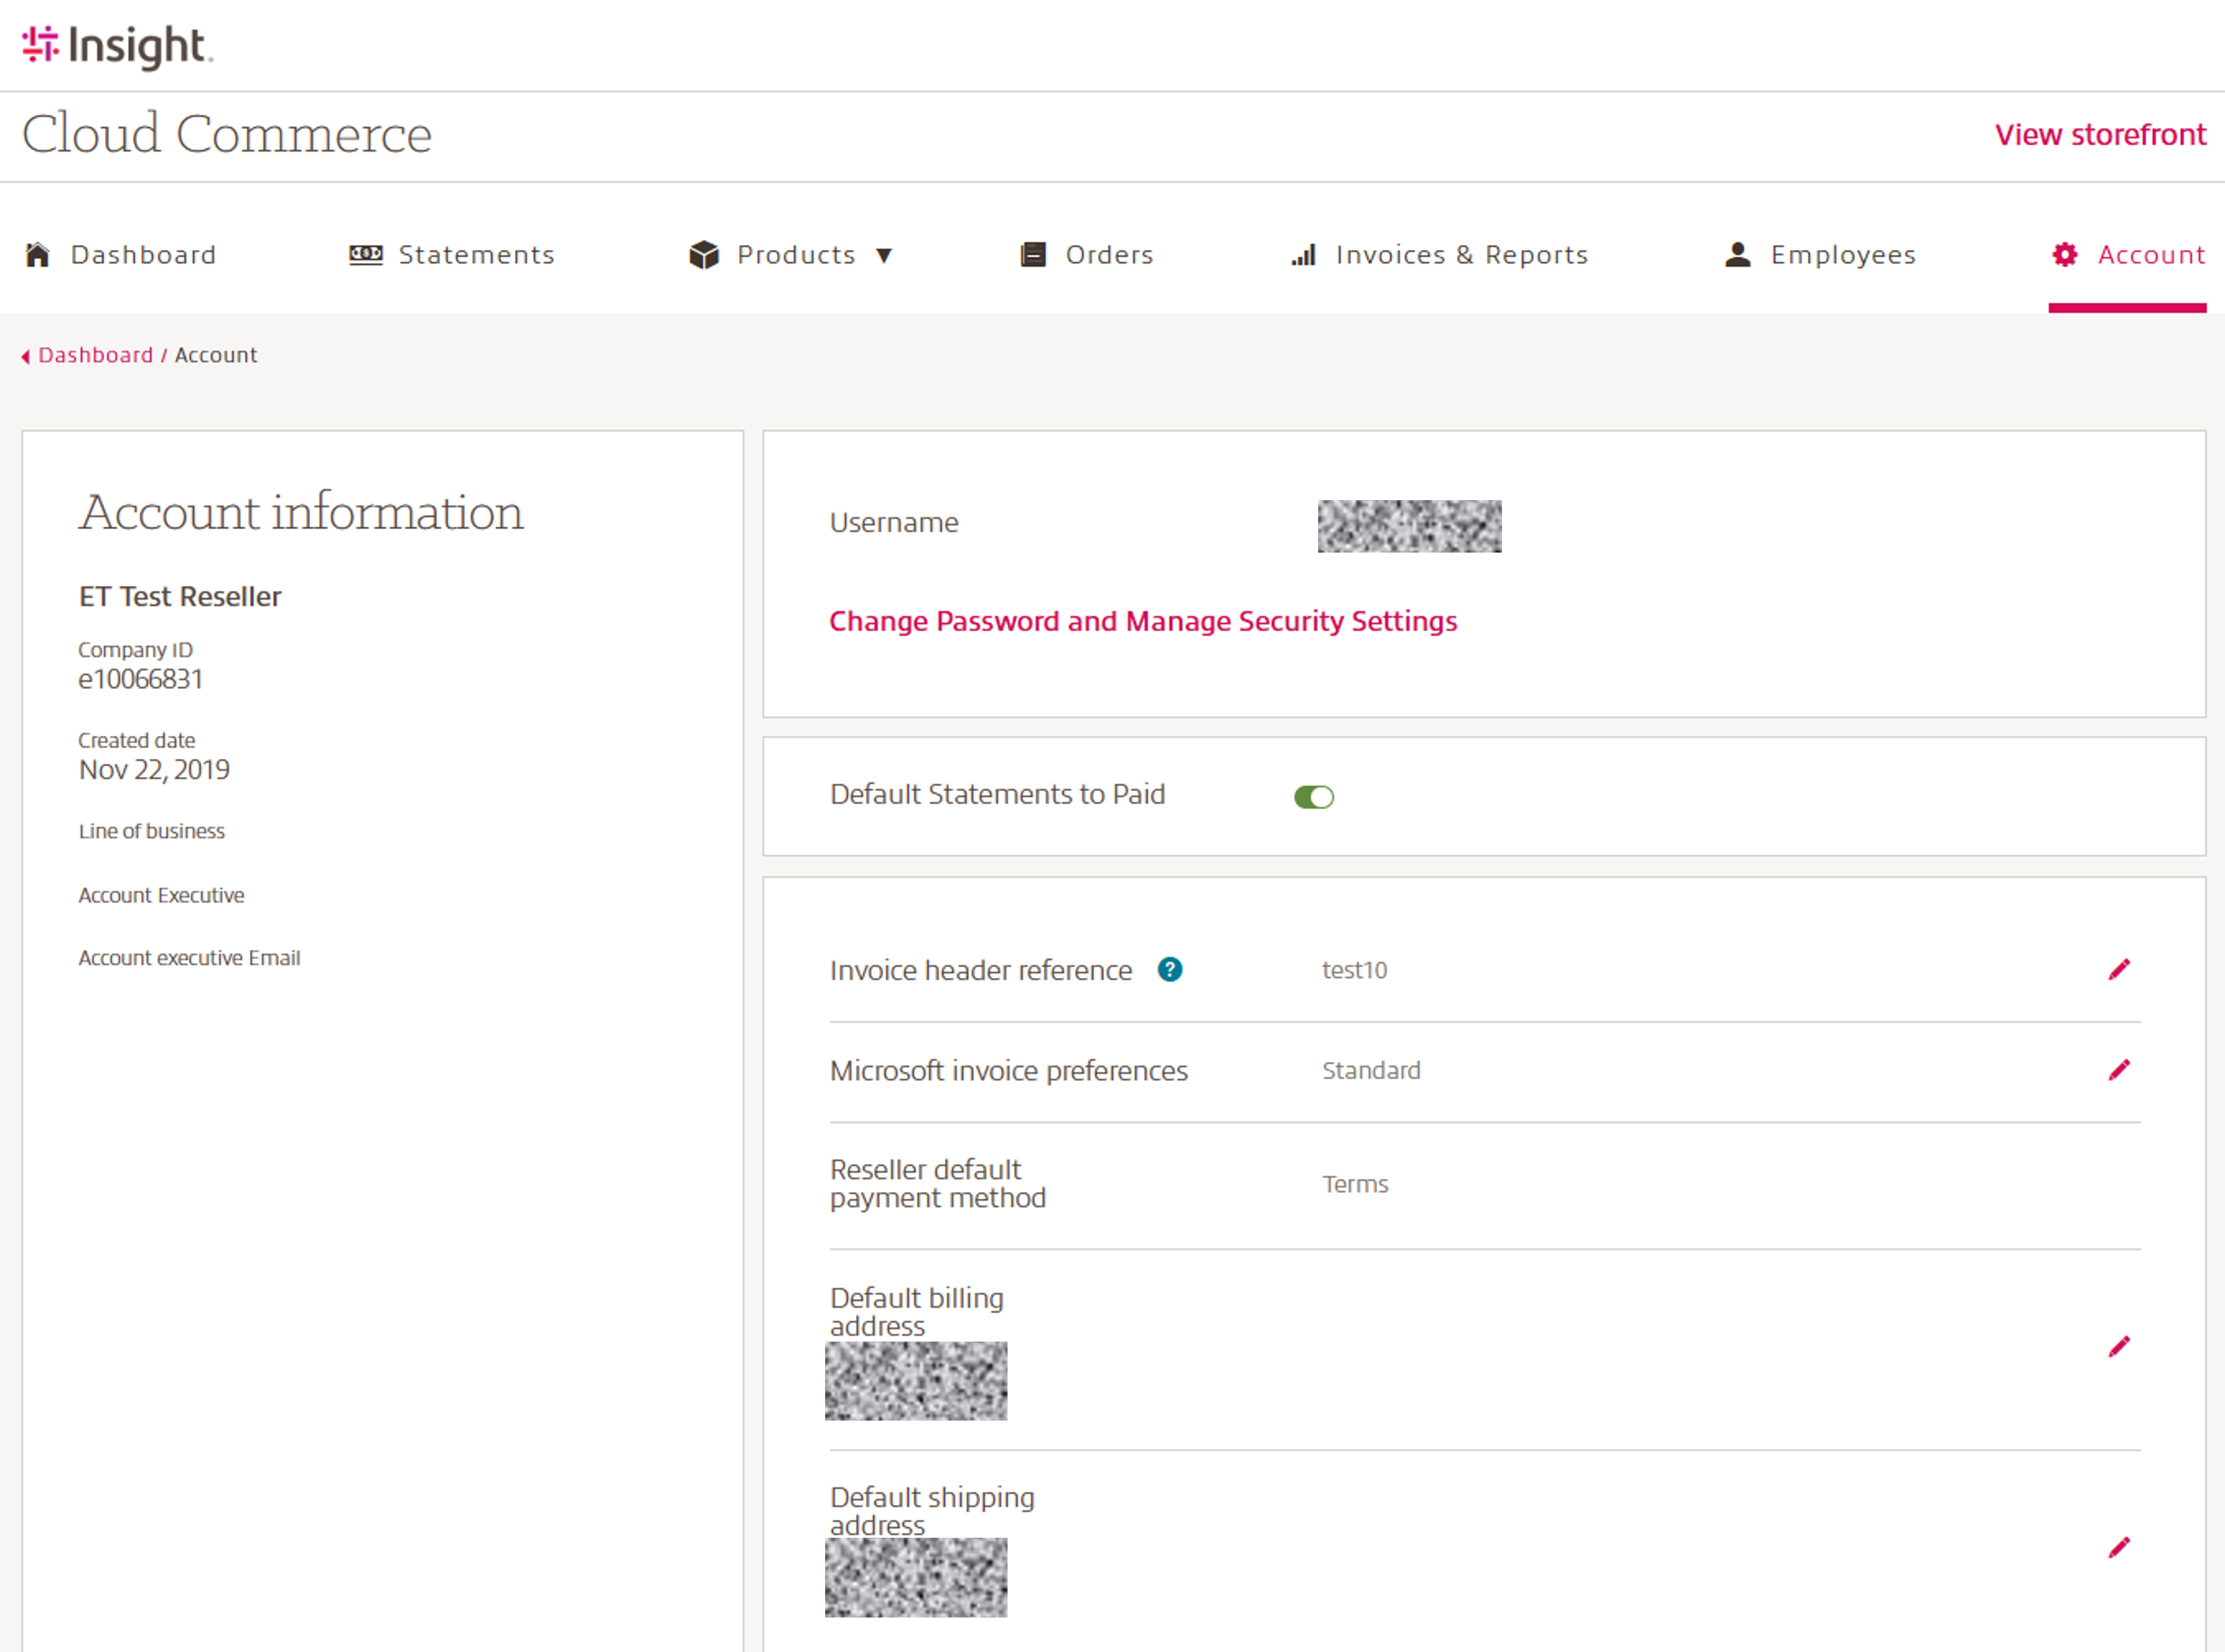
Task: Click the Statements money icon
Action: point(365,255)
